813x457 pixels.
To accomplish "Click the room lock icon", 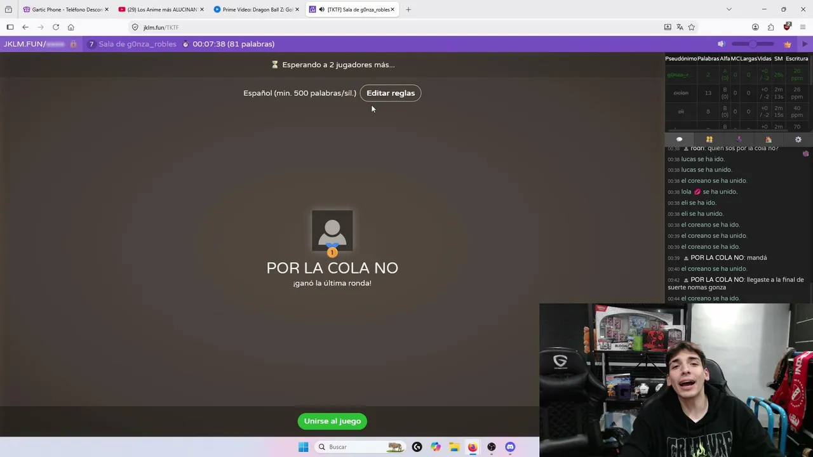I will [74, 44].
